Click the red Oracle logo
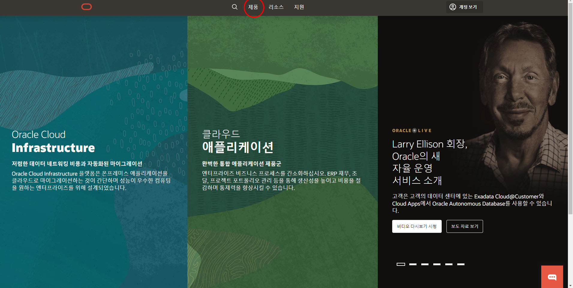The width and height of the screenshot is (573, 288). [x=86, y=7]
